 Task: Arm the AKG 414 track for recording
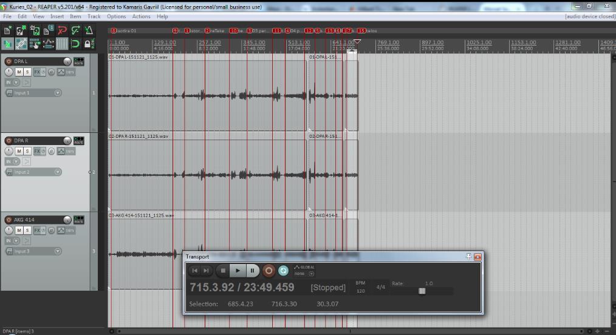[9, 220]
